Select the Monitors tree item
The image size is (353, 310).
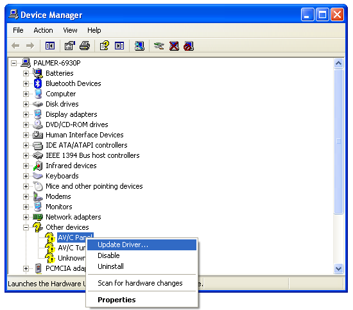coord(59,207)
